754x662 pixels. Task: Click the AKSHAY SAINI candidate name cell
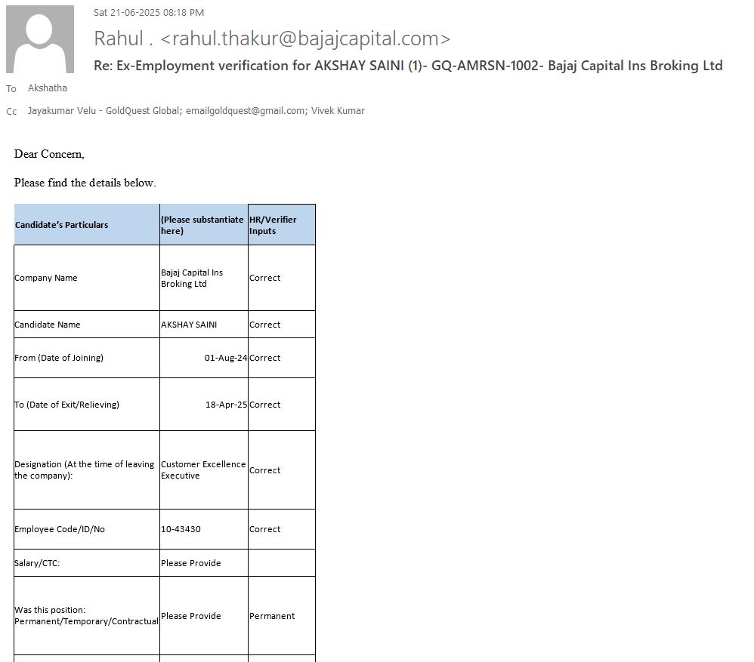(x=189, y=325)
